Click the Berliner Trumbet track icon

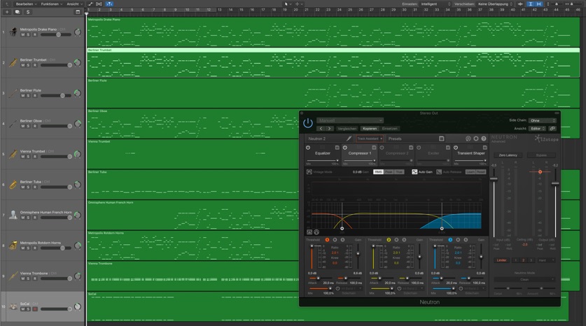(x=13, y=62)
